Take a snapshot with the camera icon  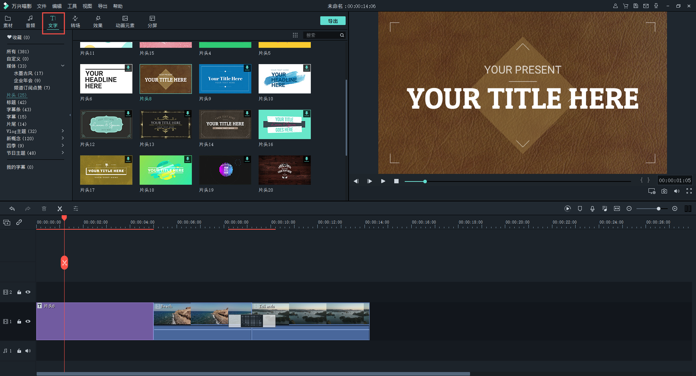(664, 191)
